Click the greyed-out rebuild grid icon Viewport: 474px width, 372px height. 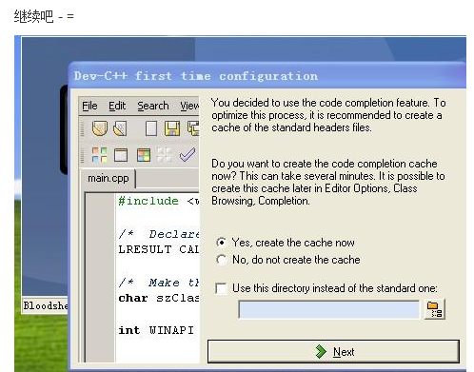tap(164, 155)
